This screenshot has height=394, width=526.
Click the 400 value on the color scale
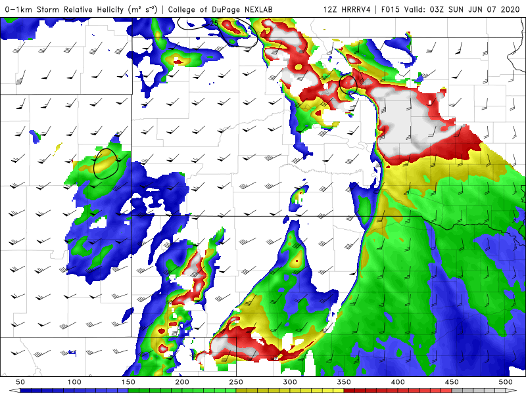pos(398,382)
